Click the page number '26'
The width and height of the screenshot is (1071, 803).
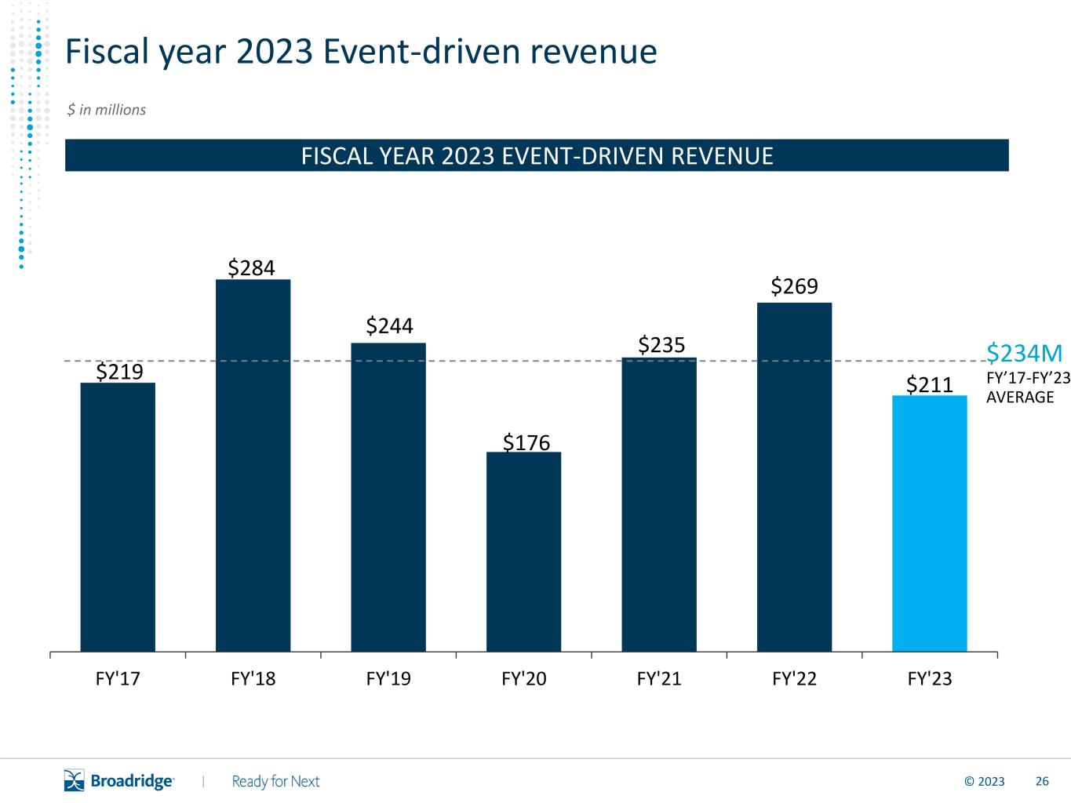1042,781
